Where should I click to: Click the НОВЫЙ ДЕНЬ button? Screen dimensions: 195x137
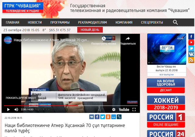pyautogui.click(x=90, y=30)
